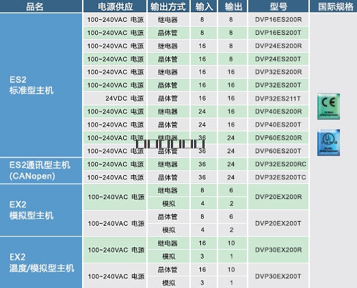Select input value 24 in DVP40ES200R row
Viewport: 357px width, 288px height.
[x=202, y=112]
